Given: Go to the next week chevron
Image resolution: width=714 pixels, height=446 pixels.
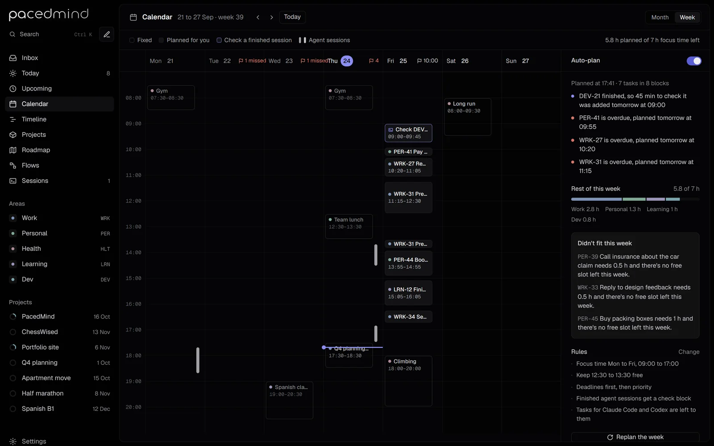Looking at the screenshot, I should (271, 17).
